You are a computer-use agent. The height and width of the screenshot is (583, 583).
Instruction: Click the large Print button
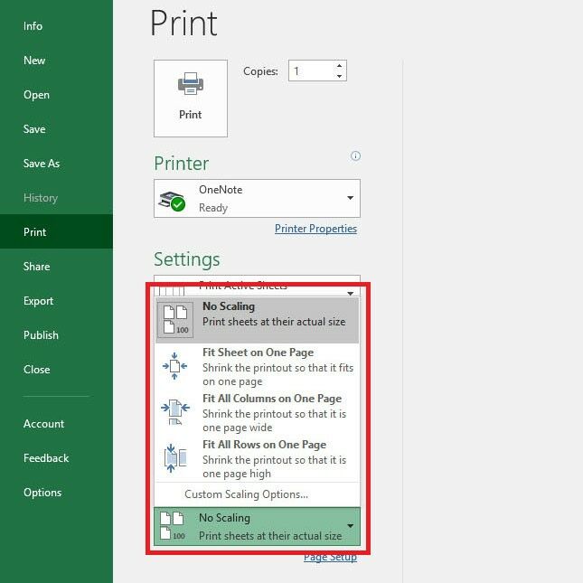coord(191,99)
